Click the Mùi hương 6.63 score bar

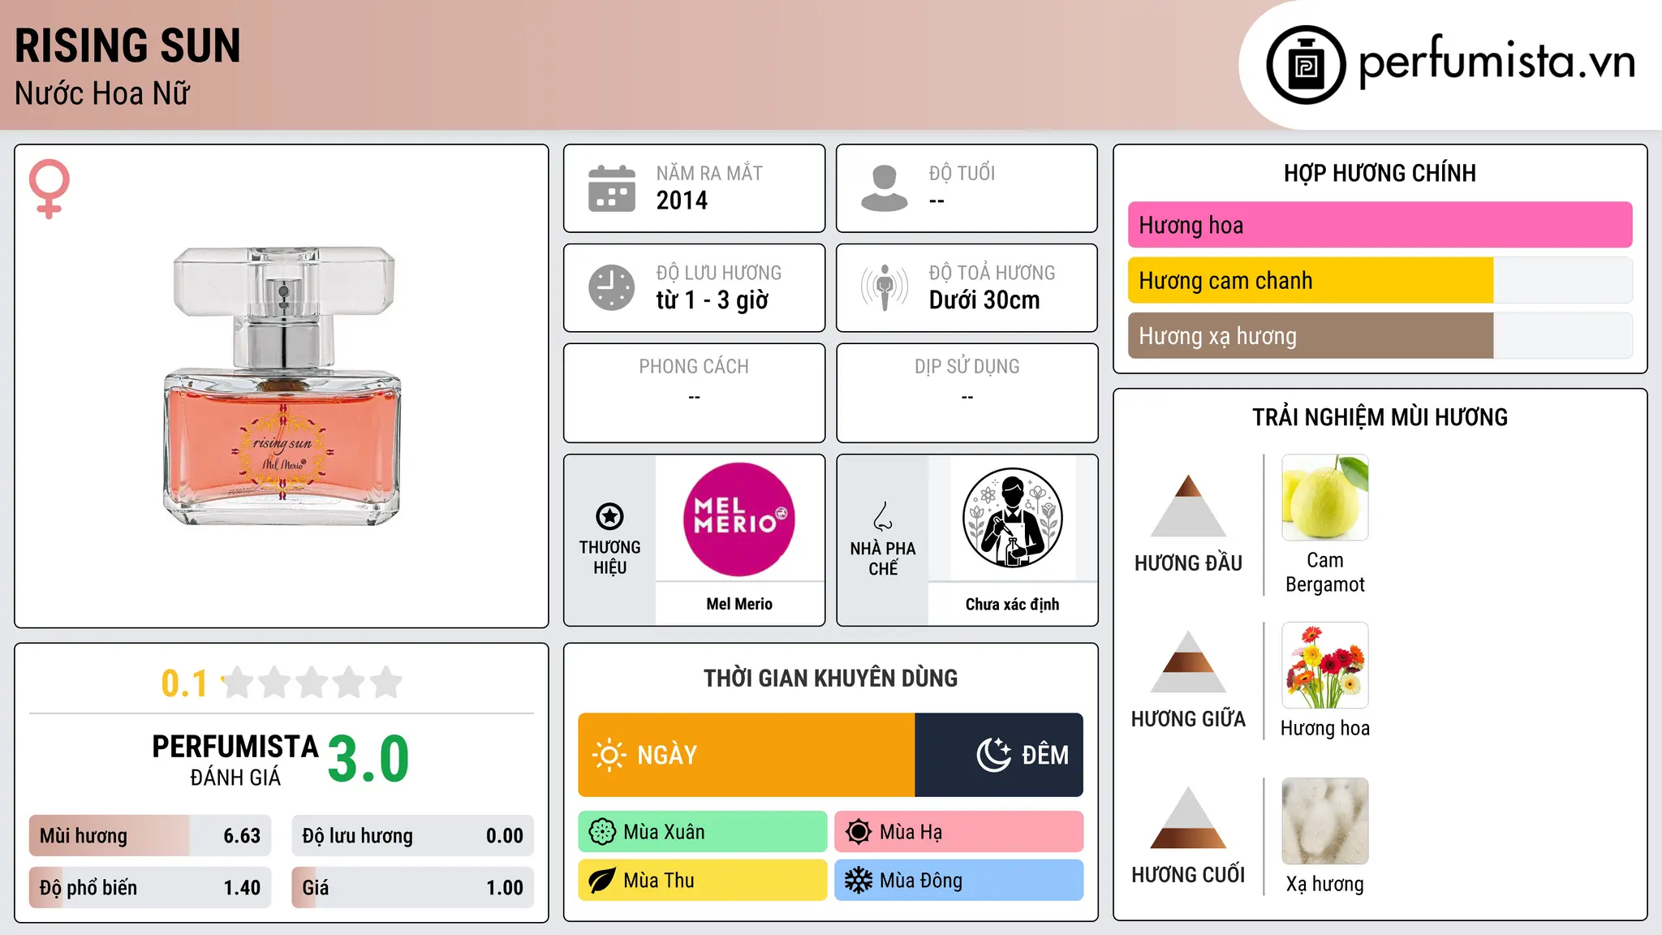pyautogui.click(x=150, y=836)
